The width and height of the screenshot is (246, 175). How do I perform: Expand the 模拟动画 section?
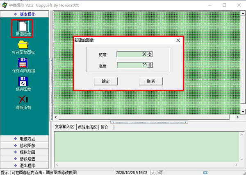pos(25,152)
